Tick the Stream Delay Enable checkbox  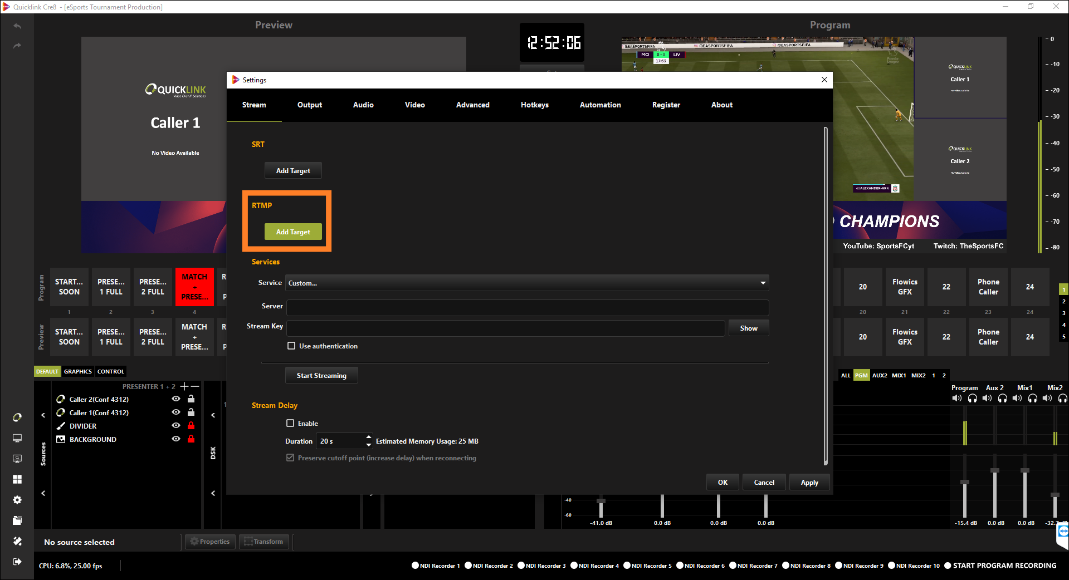[x=290, y=423]
